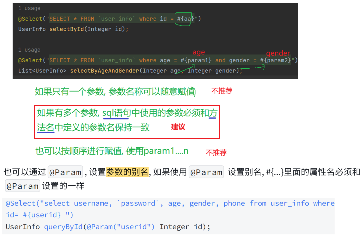Click the '1 usage' hint above selectByAgeAndGender
Screen dimensions: 363x238
[x=29, y=50]
